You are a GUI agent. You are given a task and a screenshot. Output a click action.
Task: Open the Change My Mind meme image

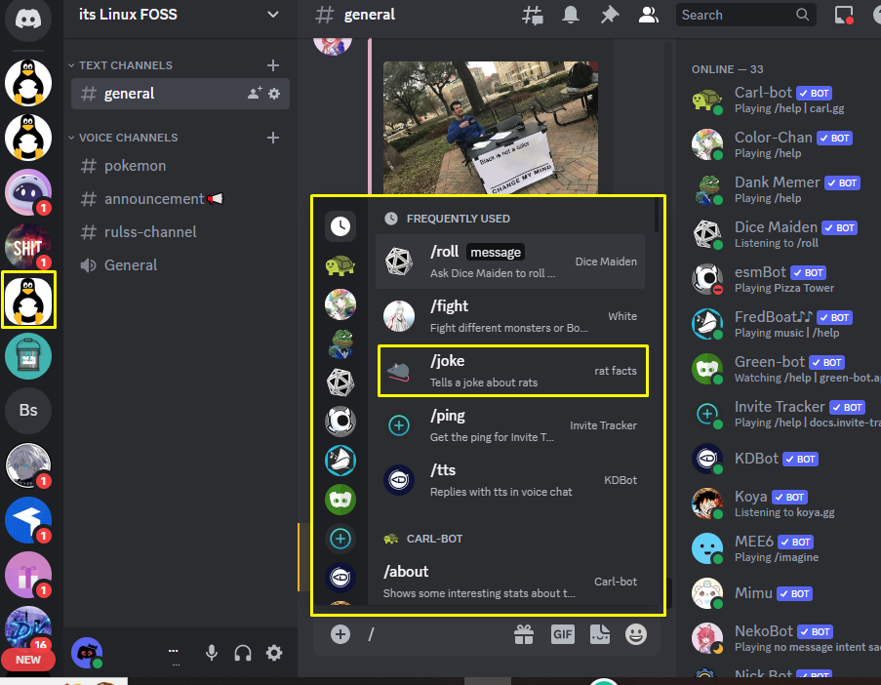coord(491,128)
